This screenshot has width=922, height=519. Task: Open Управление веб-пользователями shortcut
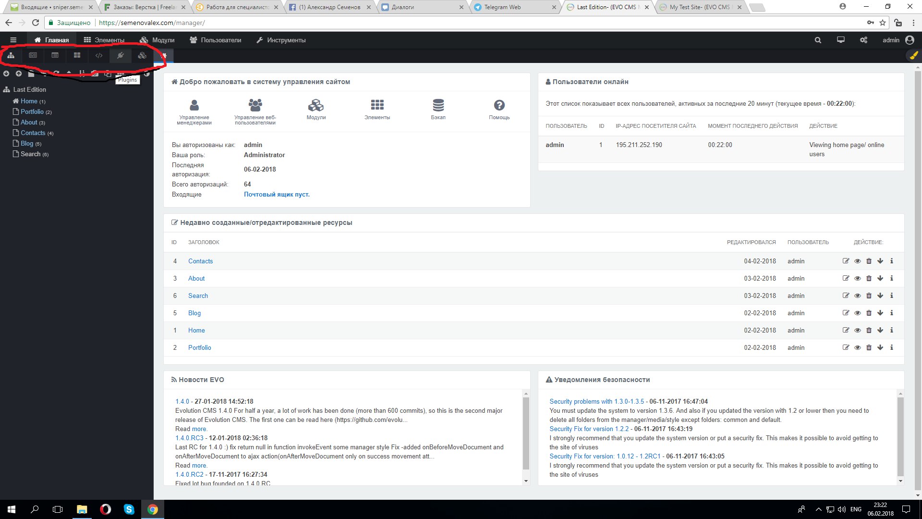255,112
